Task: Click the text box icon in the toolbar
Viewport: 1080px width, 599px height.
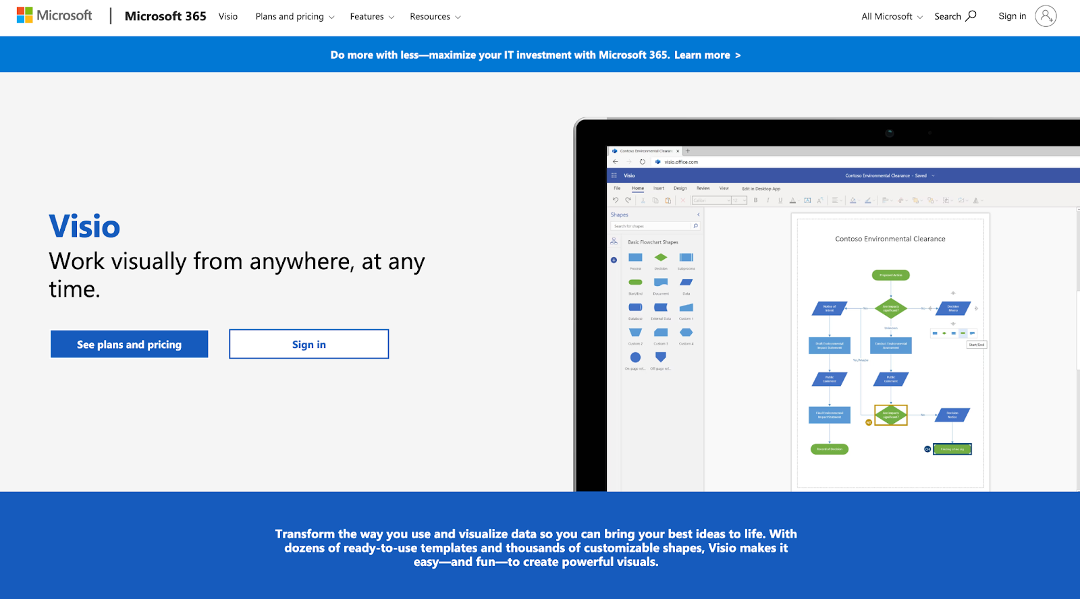Action: tap(807, 200)
